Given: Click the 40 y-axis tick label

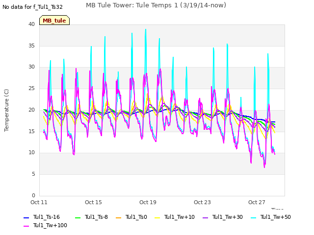Looking at the screenshot, I should (x=31, y=24).
